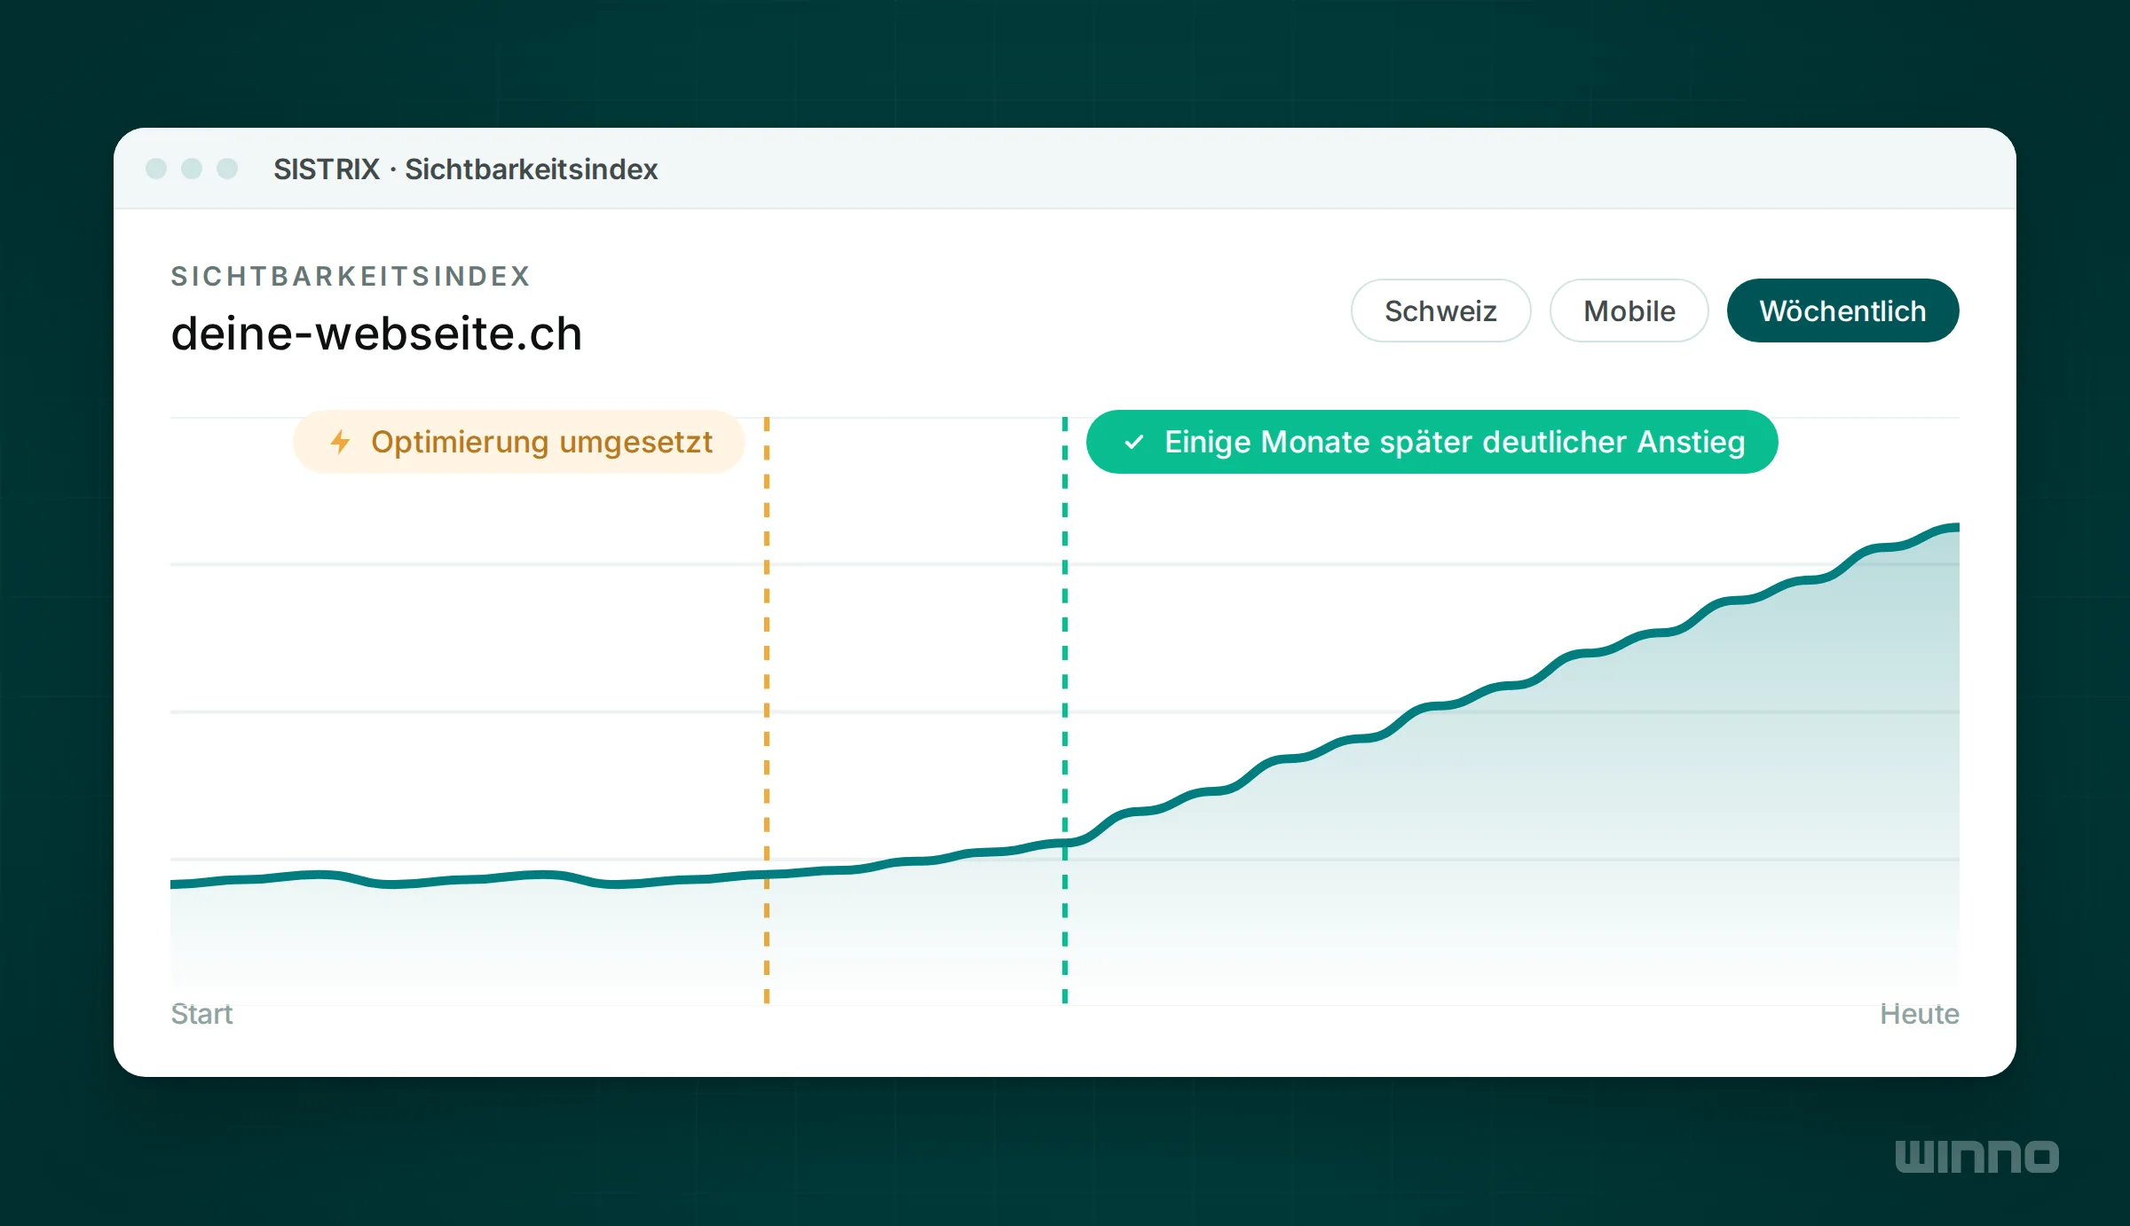Open the 'Einige Monate später deutlicher Anstieg' badge
This screenshot has height=1226, width=2130.
[x=1432, y=442]
